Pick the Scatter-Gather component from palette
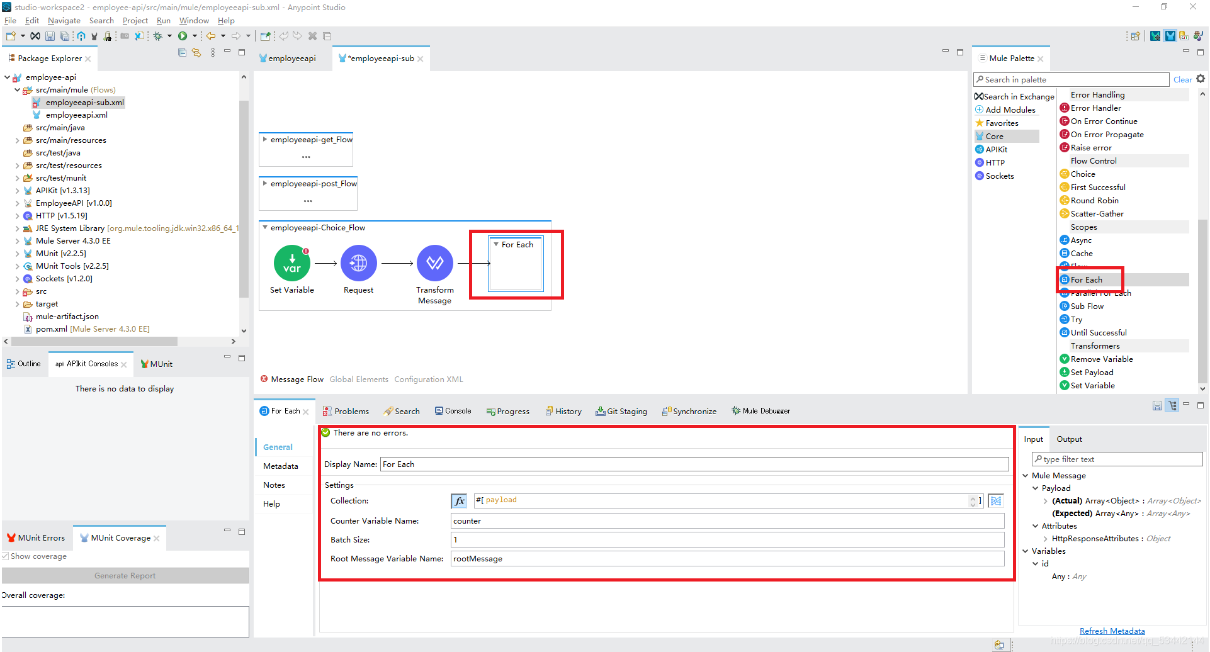The height and width of the screenshot is (652, 1210). pos(1092,214)
